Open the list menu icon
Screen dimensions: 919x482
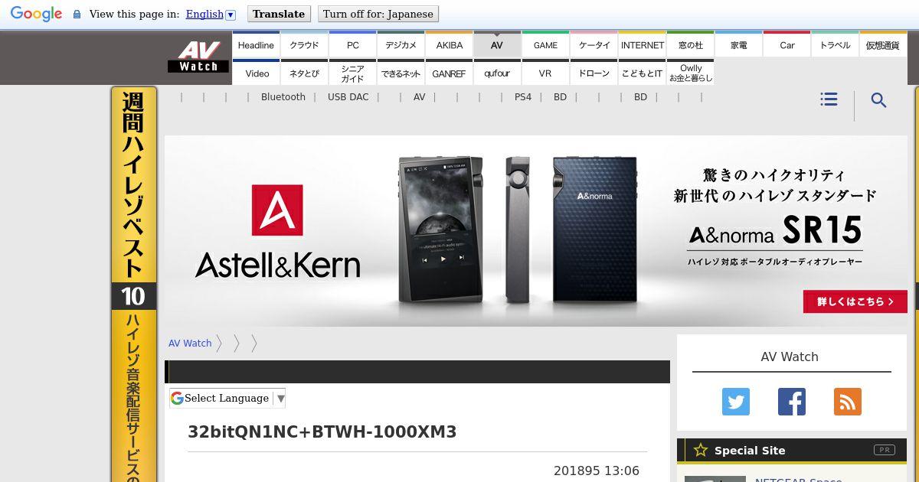pyautogui.click(x=829, y=99)
